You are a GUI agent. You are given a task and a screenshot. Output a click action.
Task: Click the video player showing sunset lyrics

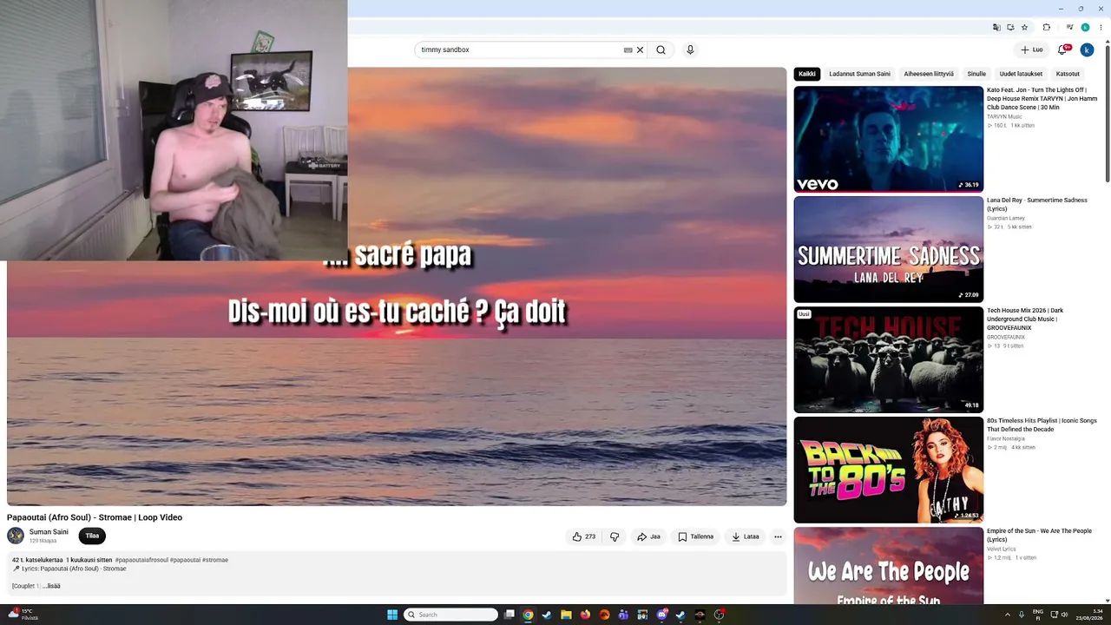[x=397, y=286]
